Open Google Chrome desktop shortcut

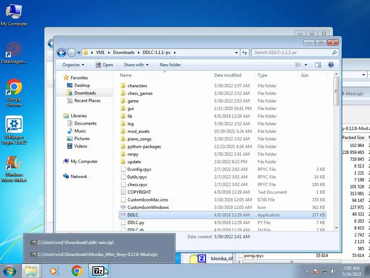[x=14, y=93]
